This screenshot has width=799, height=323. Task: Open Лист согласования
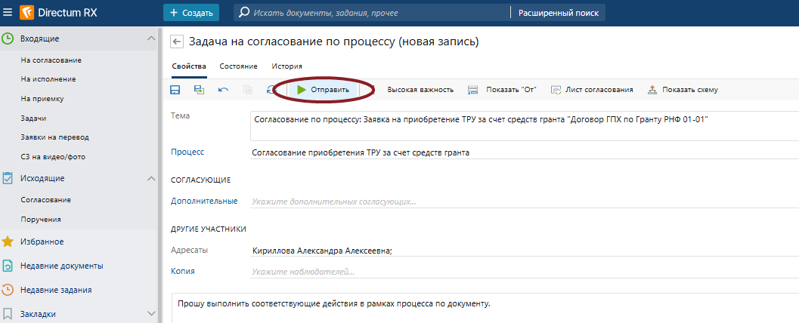coord(592,90)
